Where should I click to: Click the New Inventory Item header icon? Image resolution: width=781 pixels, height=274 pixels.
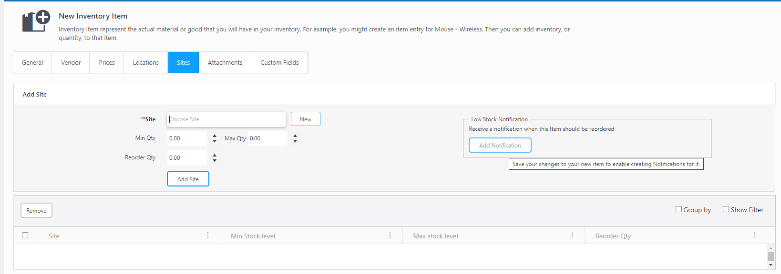pos(36,21)
